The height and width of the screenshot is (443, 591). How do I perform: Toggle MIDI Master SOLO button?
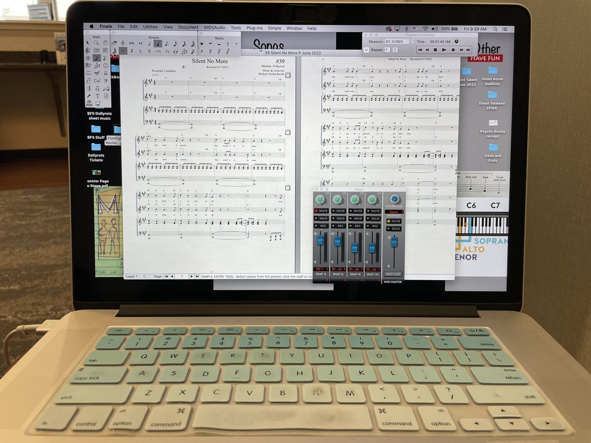(394, 229)
